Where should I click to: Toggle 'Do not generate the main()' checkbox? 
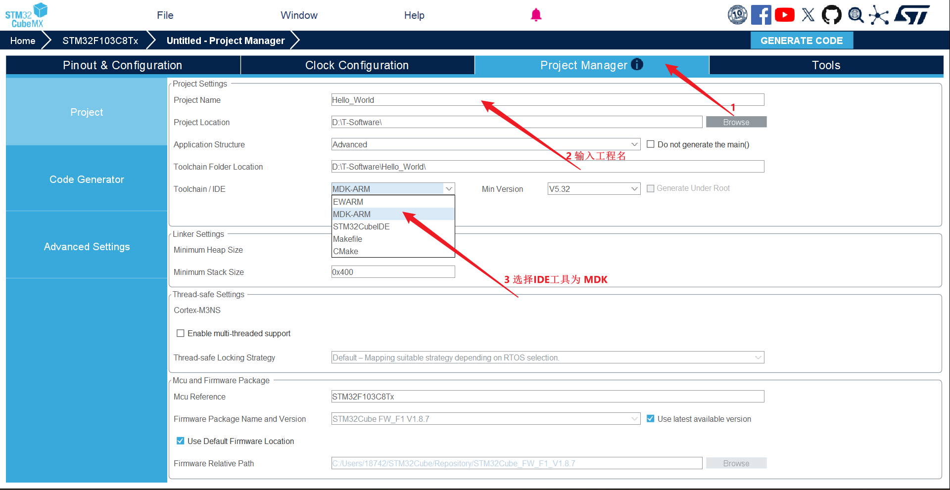coord(651,144)
